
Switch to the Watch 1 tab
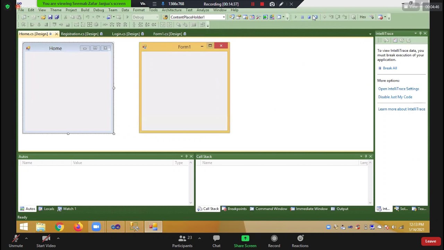coord(67,209)
